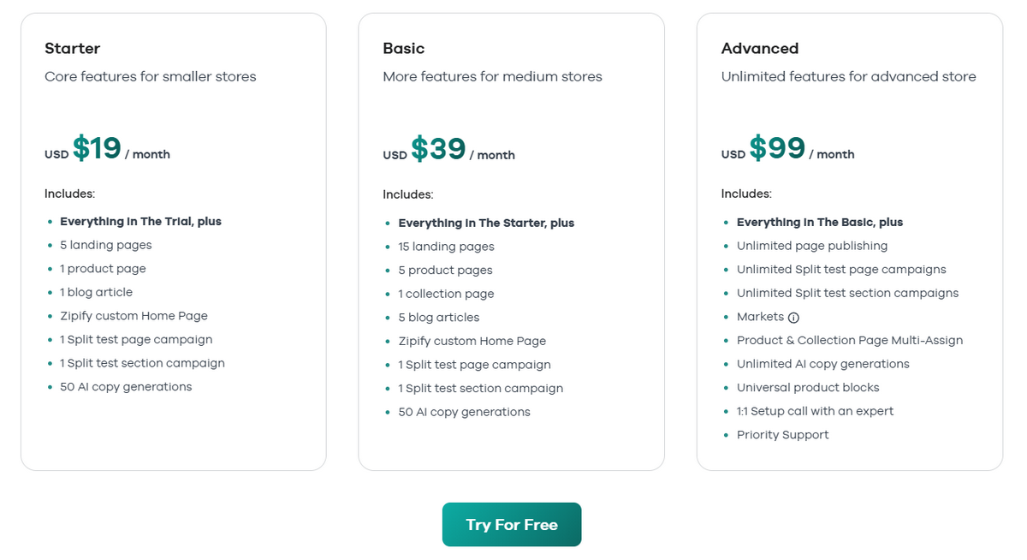Select the Basic plan heading
The width and height of the screenshot is (1027, 560).
coord(402,49)
